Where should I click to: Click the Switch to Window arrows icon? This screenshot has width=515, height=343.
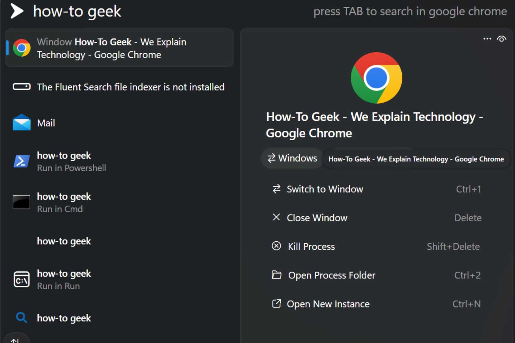tap(277, 189)
